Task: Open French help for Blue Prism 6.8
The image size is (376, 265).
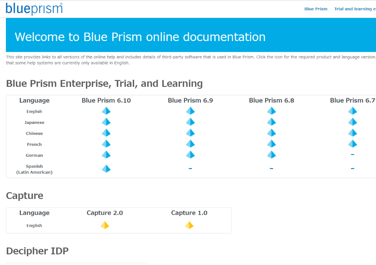Action: pos(271,144)
